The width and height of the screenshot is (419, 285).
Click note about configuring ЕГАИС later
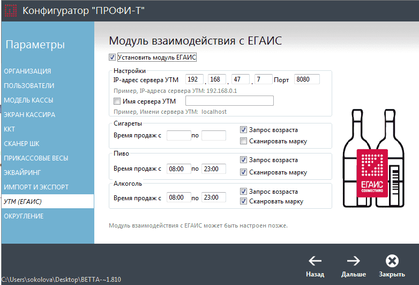[198, 225]
